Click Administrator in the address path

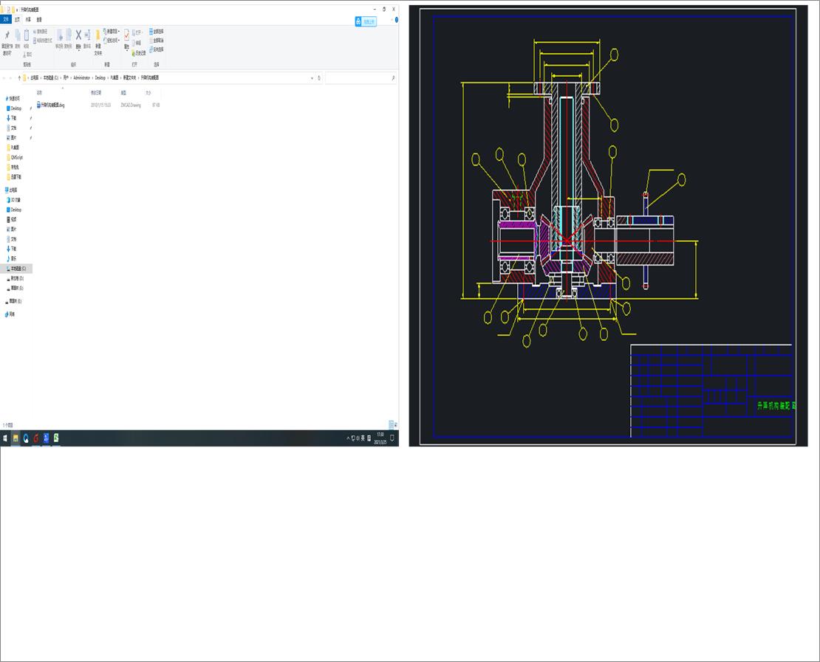pos(81,77)
